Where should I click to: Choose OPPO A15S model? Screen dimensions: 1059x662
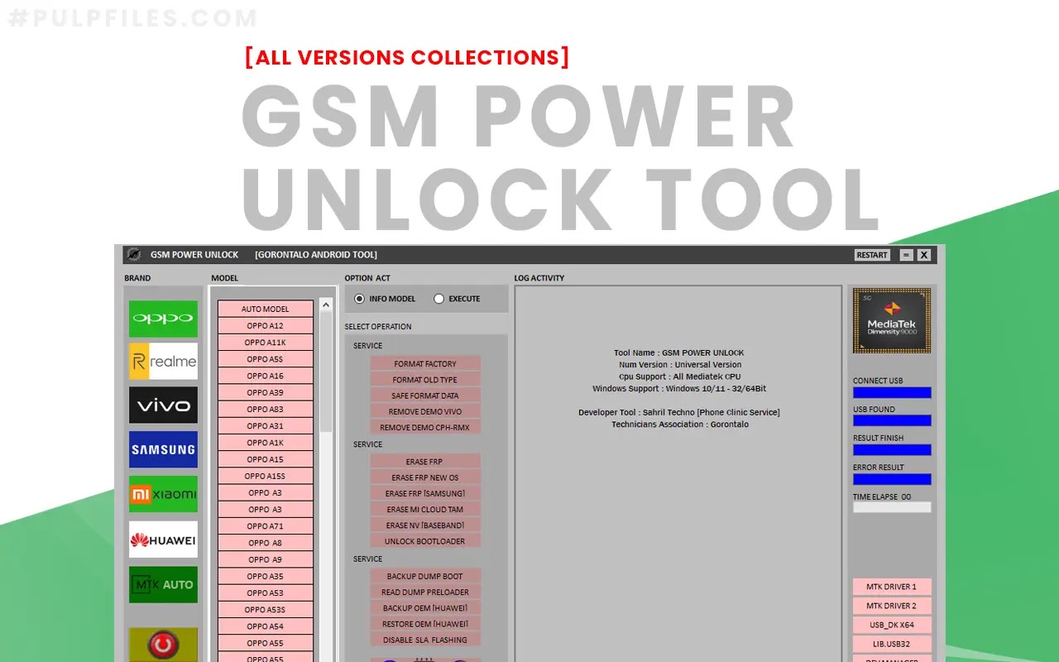[266, 476]
